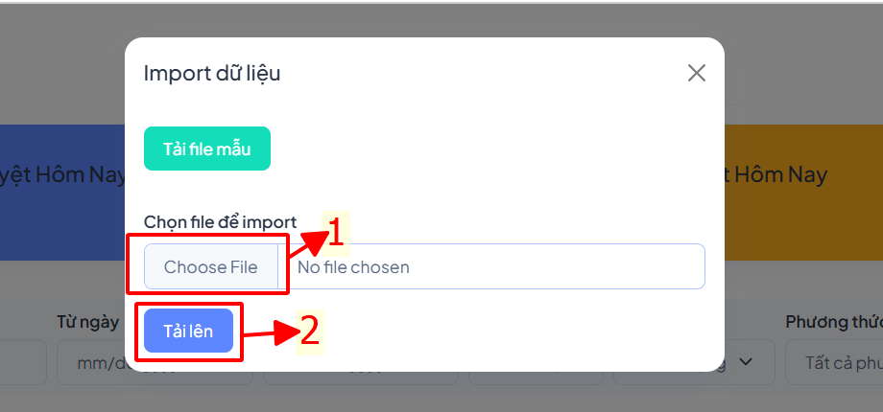This screenshot has height=412, width=883.
Task: Click the orange Hôm Nay summary card
Action: pos(803,193)
